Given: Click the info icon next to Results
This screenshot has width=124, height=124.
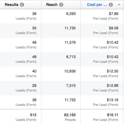Looking at the screenshot, I should tap(22, 5).
